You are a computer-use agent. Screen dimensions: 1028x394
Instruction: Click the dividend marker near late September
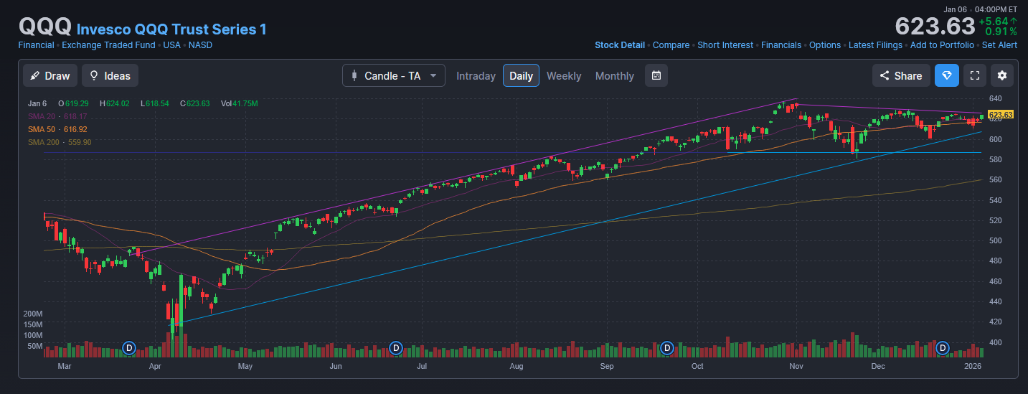tap(666, 348)
